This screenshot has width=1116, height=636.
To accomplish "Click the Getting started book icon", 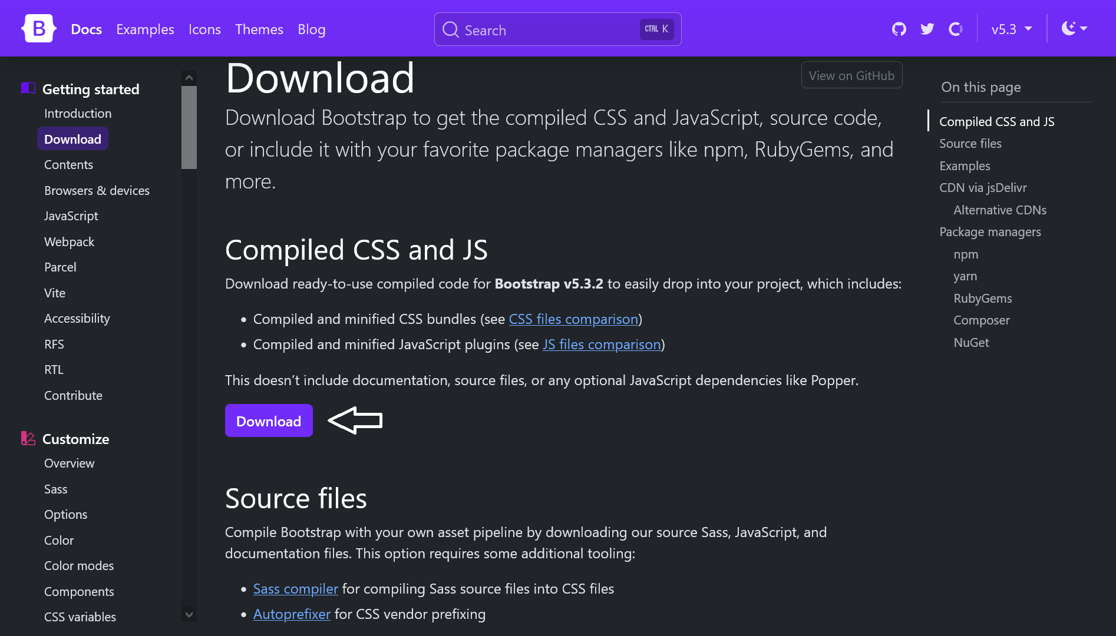I will 28,88.
